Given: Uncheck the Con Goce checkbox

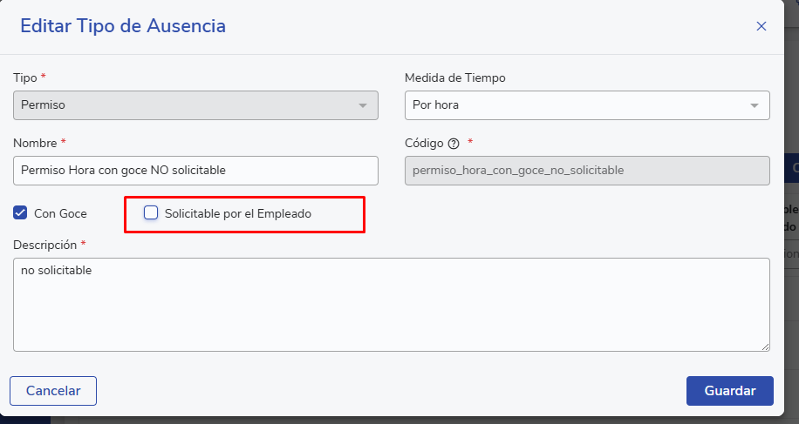Looking at the screenshot, I should [21, 212].
